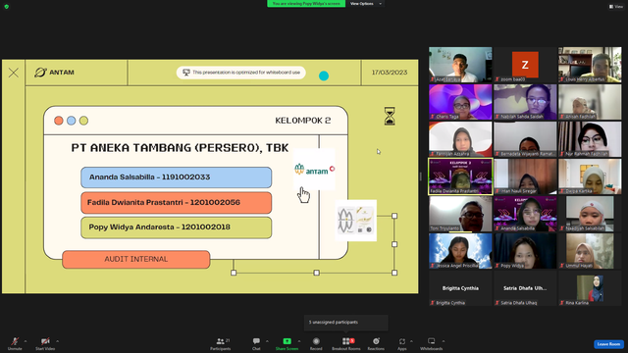Viewport: 628px width, 353px height.
Task: Click the KELOMPOK 2 heading text
Action: click(x=303, y=121)
